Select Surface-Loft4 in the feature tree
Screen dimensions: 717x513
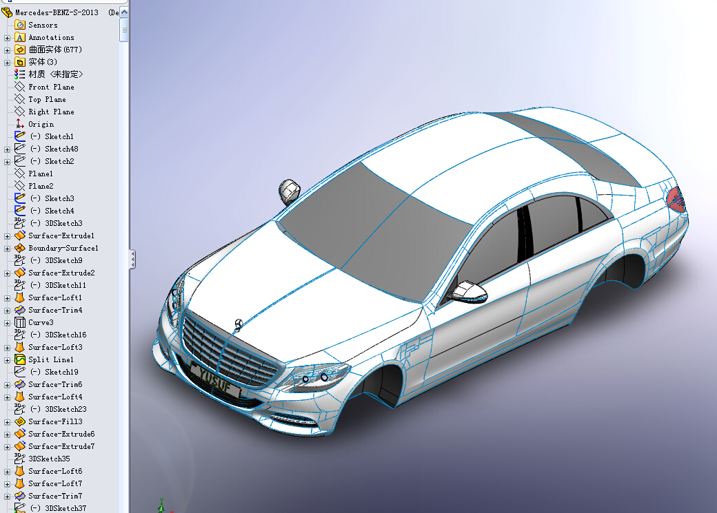pyautogui.click(x=55, y=397)
